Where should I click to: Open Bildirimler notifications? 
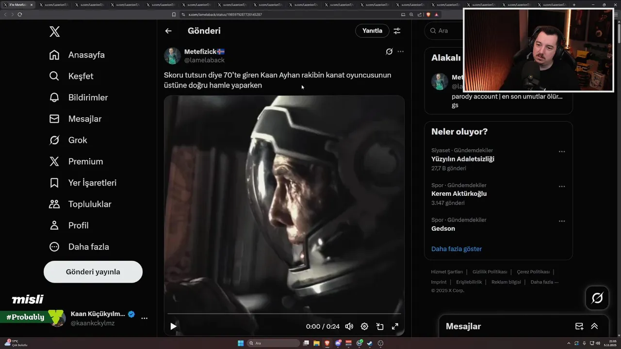79,97
